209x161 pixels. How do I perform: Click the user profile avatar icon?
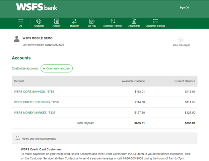point(17,39)
